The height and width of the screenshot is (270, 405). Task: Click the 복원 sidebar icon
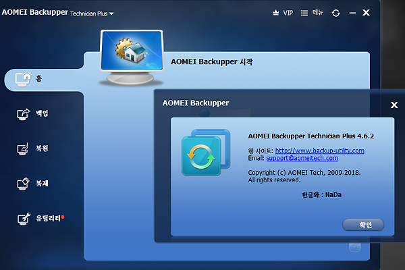point(23,149)
